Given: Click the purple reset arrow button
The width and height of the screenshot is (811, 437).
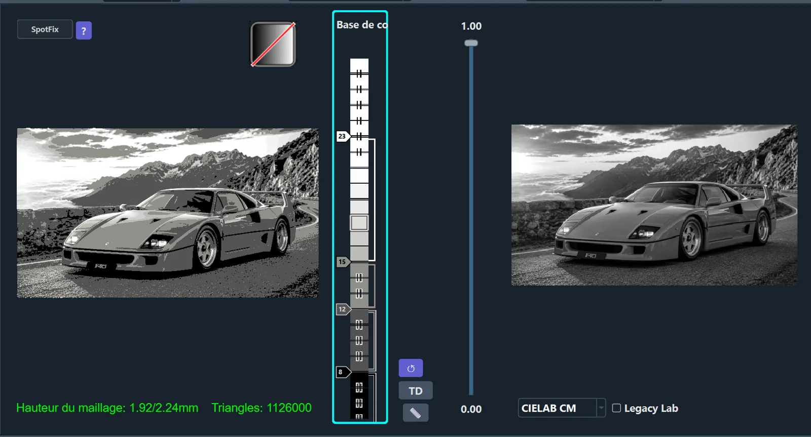Looking at the screenshot, I should [x=411, y=368].
